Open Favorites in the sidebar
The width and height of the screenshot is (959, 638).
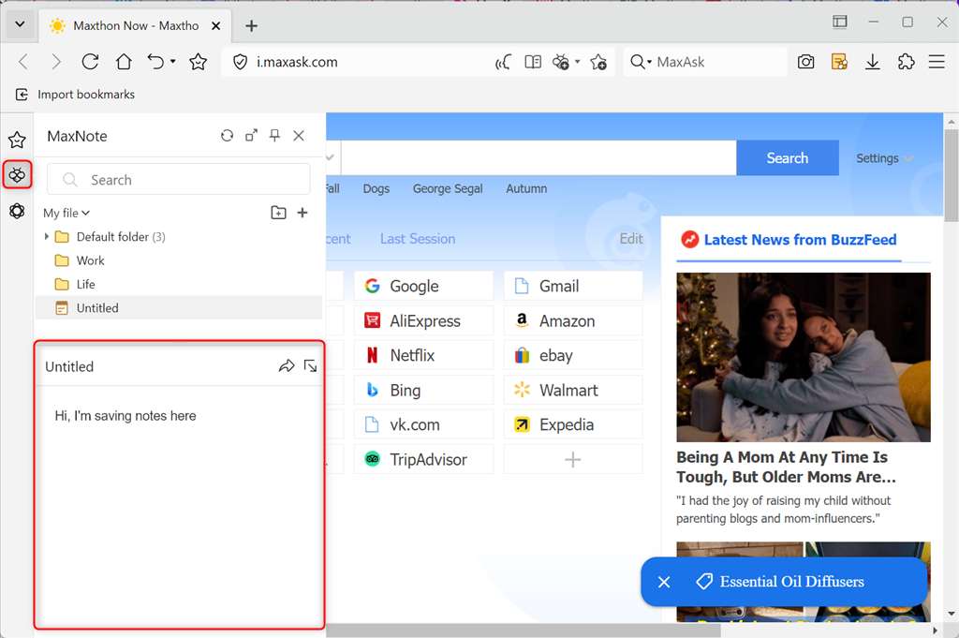17,141
